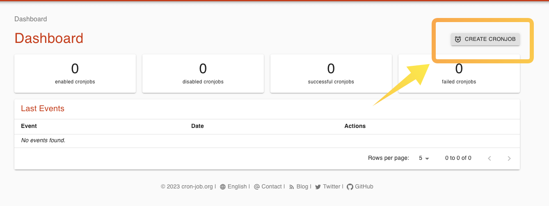Select the enabled cronjobs card
The height and width of the screenshot is (206, 549).
75,74
